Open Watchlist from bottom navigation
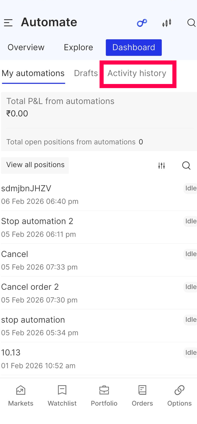The image size is (197, 424). (62, 396)
